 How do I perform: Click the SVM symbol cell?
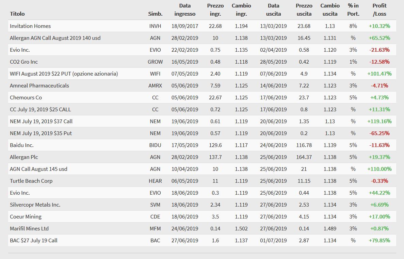click(x=155, y=205)
